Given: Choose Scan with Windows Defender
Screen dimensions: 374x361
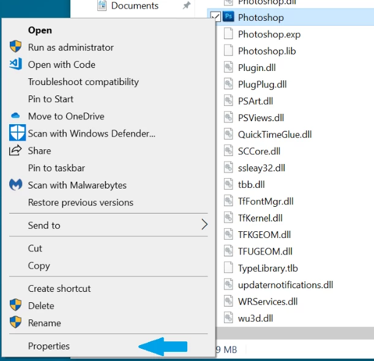Looking at the screenshot, I should pyautogui.click(x=92, y=133).
